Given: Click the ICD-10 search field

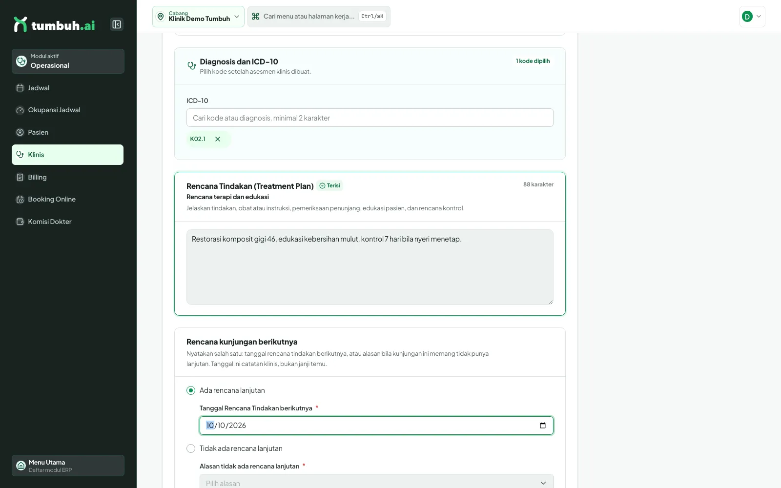Looking at the screenshot, I should [x=370, y=118].
